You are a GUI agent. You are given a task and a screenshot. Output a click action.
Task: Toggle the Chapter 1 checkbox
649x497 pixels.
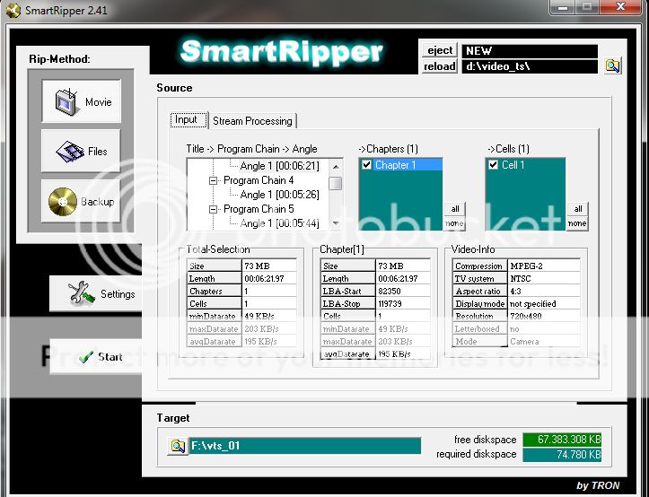coord(366,165)
